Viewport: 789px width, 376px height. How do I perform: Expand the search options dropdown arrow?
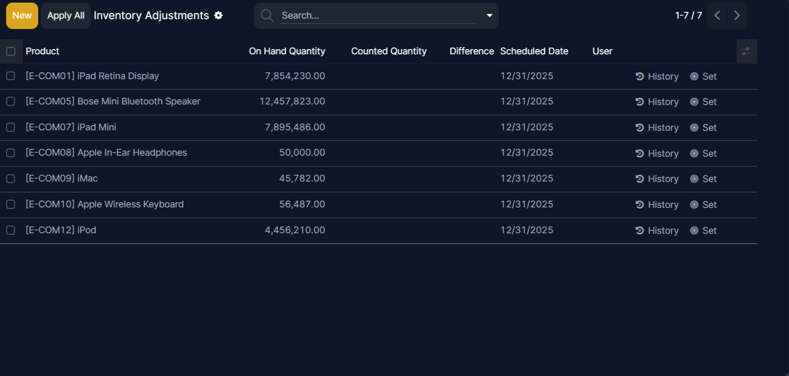coord(489,16)
